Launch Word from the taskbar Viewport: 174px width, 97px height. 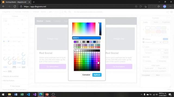click(x=16, y=95)
